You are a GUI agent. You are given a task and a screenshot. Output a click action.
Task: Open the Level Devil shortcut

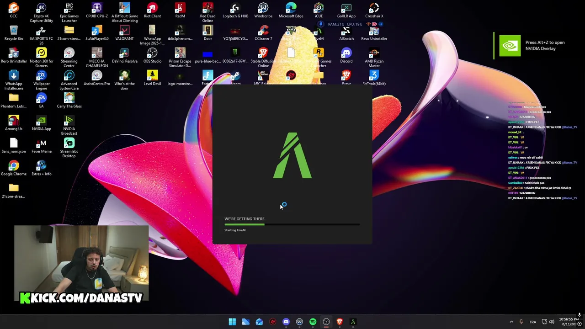coord(152,78)
